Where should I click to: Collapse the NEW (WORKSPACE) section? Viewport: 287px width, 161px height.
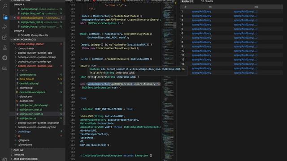(25, 40)
